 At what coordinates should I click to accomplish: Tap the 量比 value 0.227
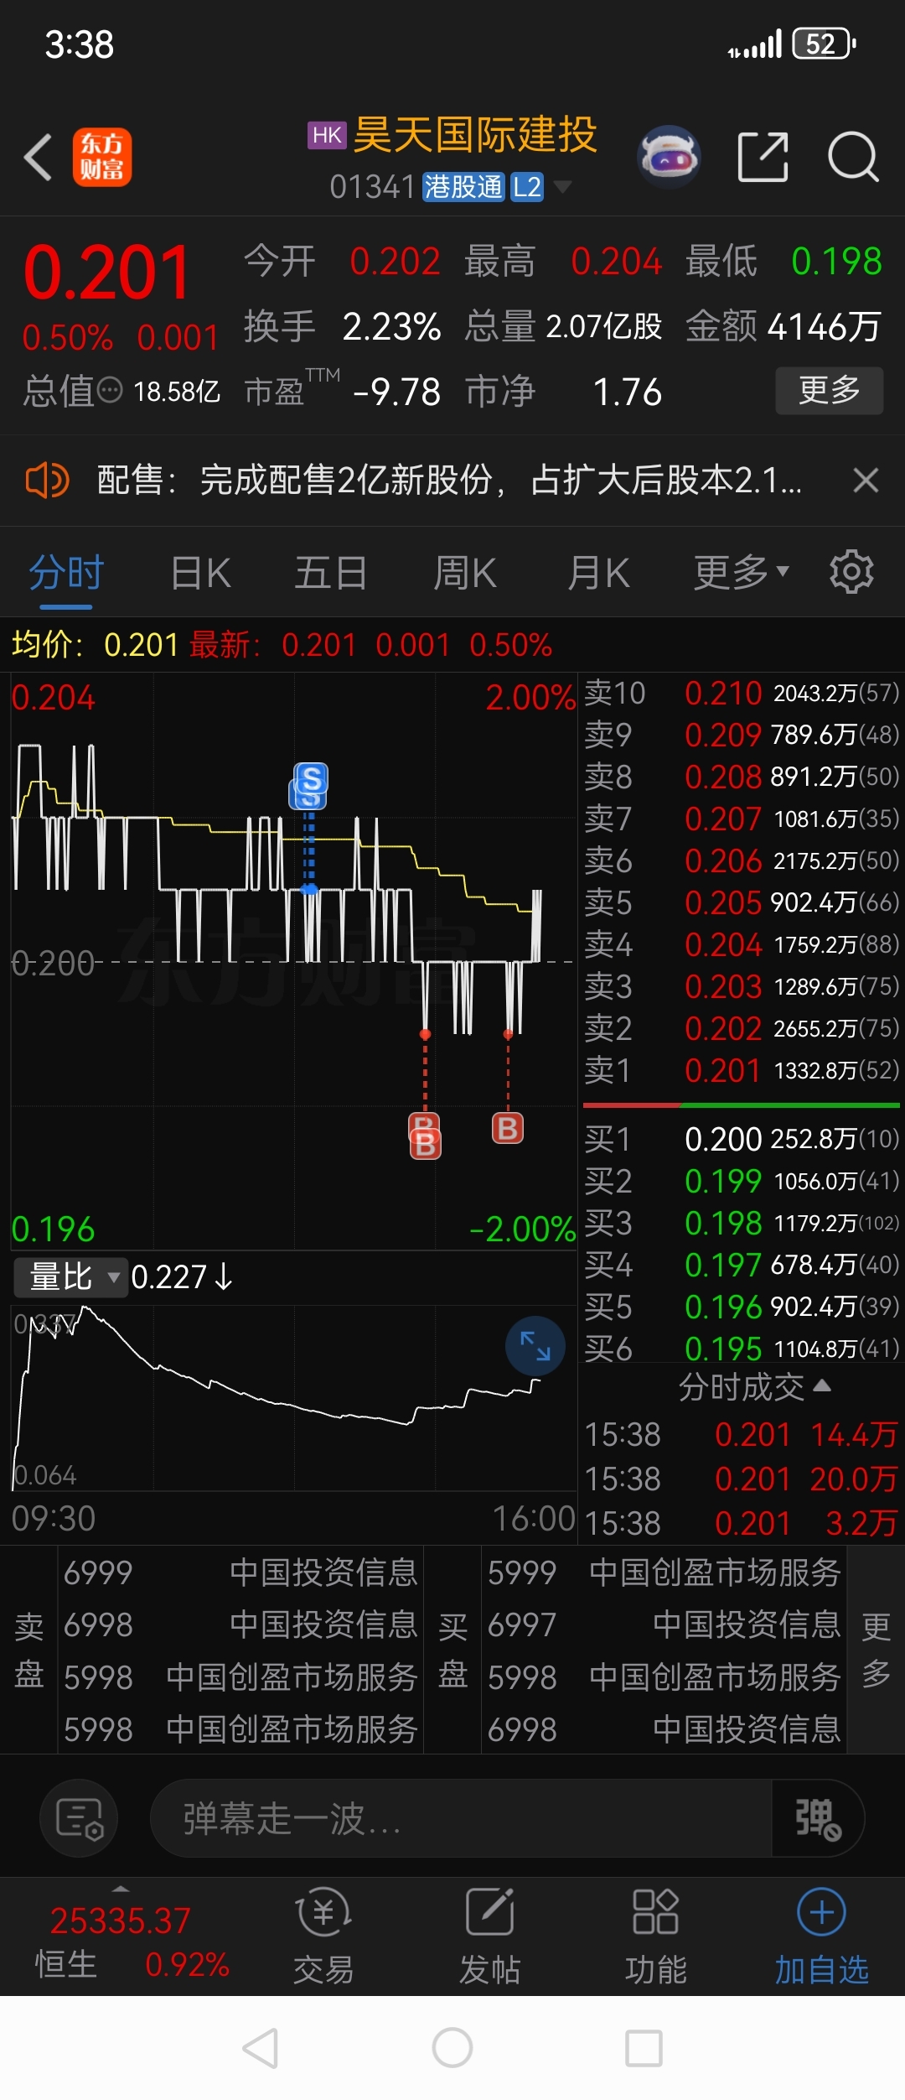click(x=168, y=1277)
